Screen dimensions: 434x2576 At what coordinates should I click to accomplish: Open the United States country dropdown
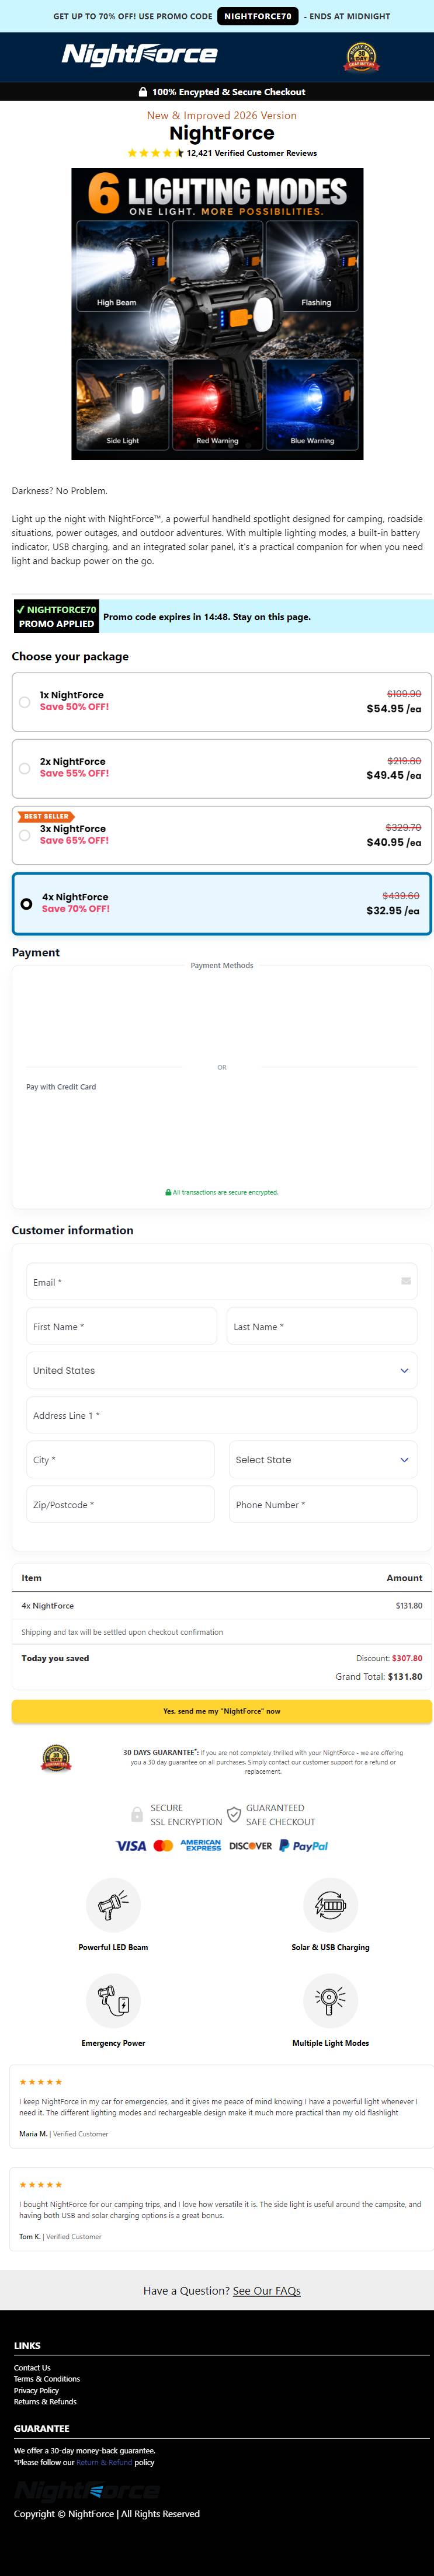tap(222, 1371)
